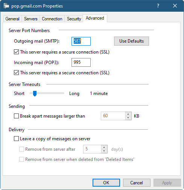Image resolution: width=184 pixels, height=190 pixels.
Task: Decrease message size with down spinner arrow
Action: pyautogui.click(x=128, y=118)
